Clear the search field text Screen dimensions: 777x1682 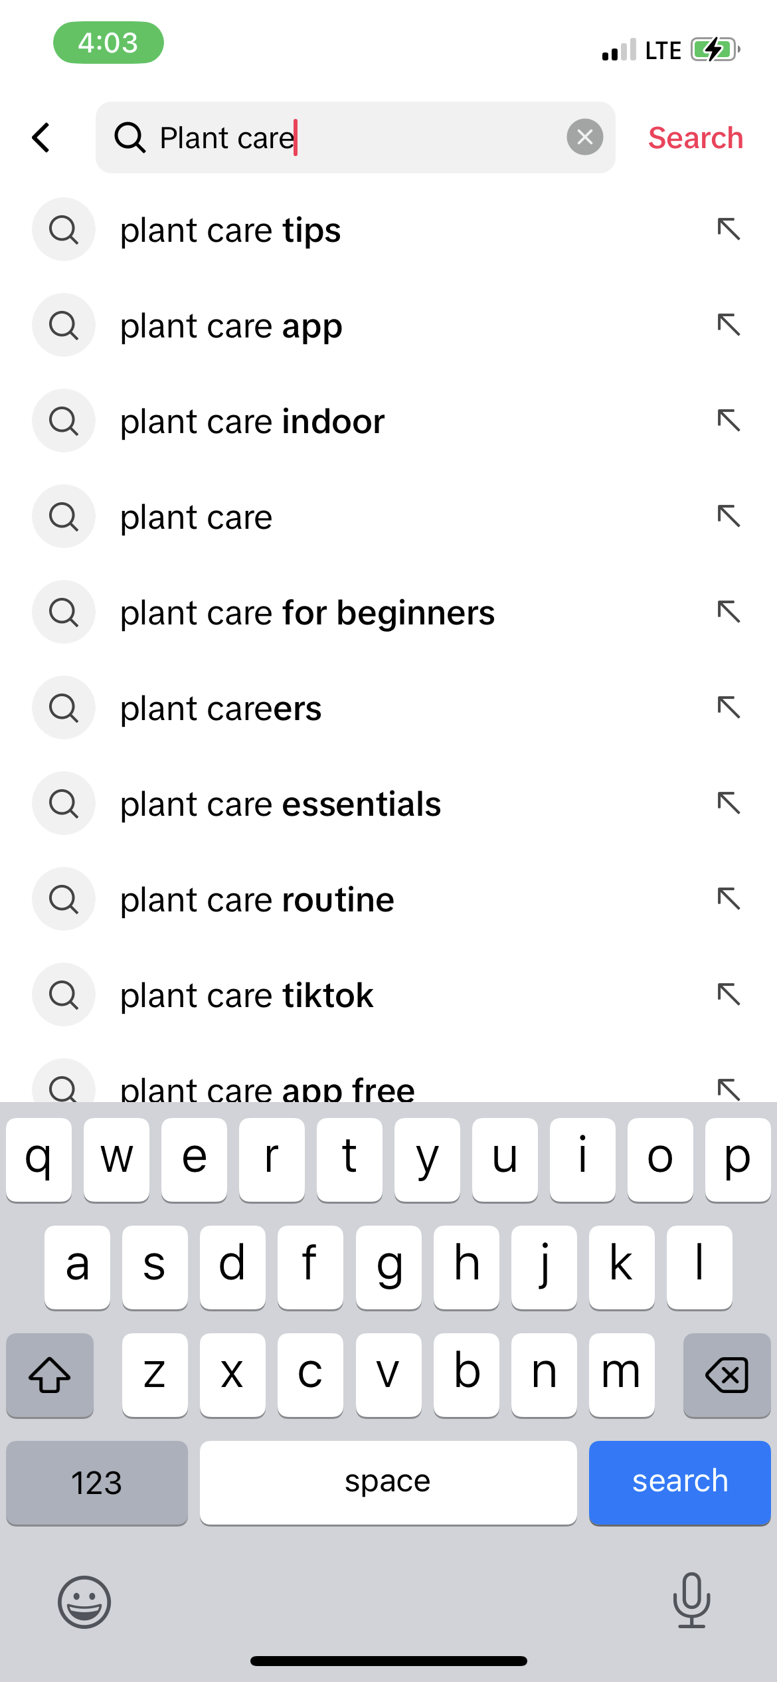coord(584,138)
